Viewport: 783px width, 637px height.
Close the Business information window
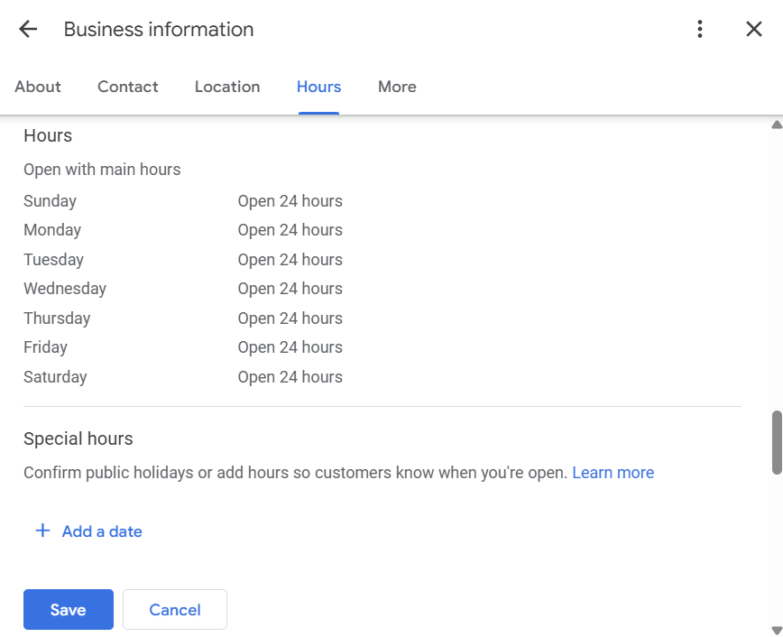(x=754, y=29)
